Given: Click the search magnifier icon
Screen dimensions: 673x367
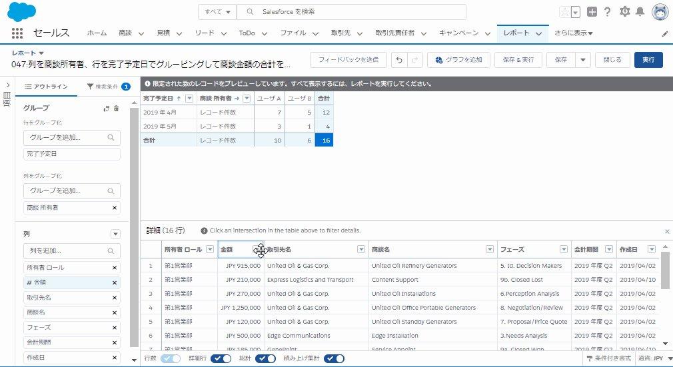Looking at the screenshot, I should pyautogui.click(x=250, y=12).
